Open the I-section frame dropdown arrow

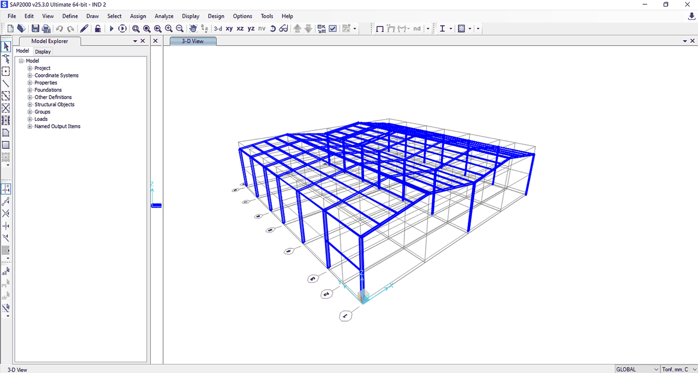pos(451,28)
